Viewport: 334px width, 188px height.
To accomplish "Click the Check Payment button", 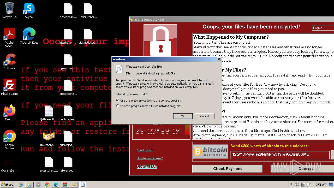I will coord(227,169).
